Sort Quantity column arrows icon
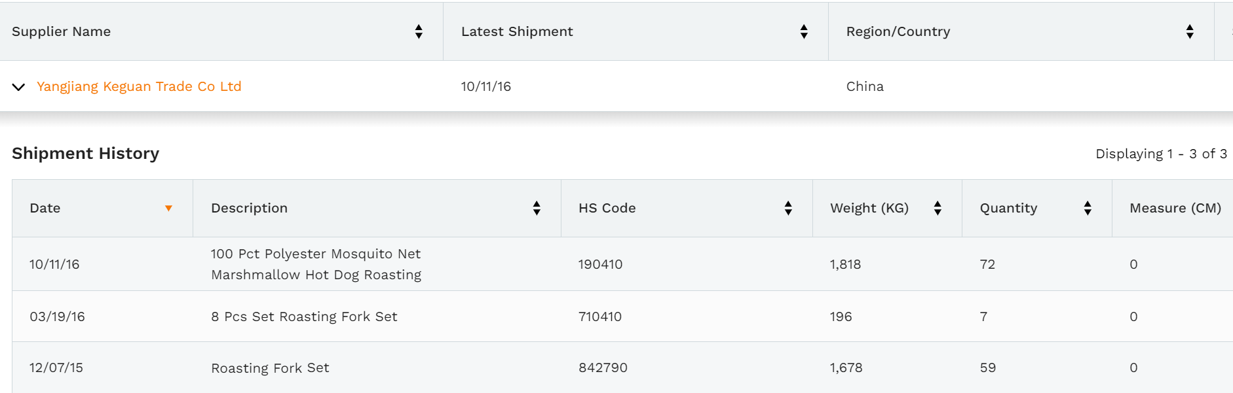This screenshot has width=1233, height=393. 1088,208
